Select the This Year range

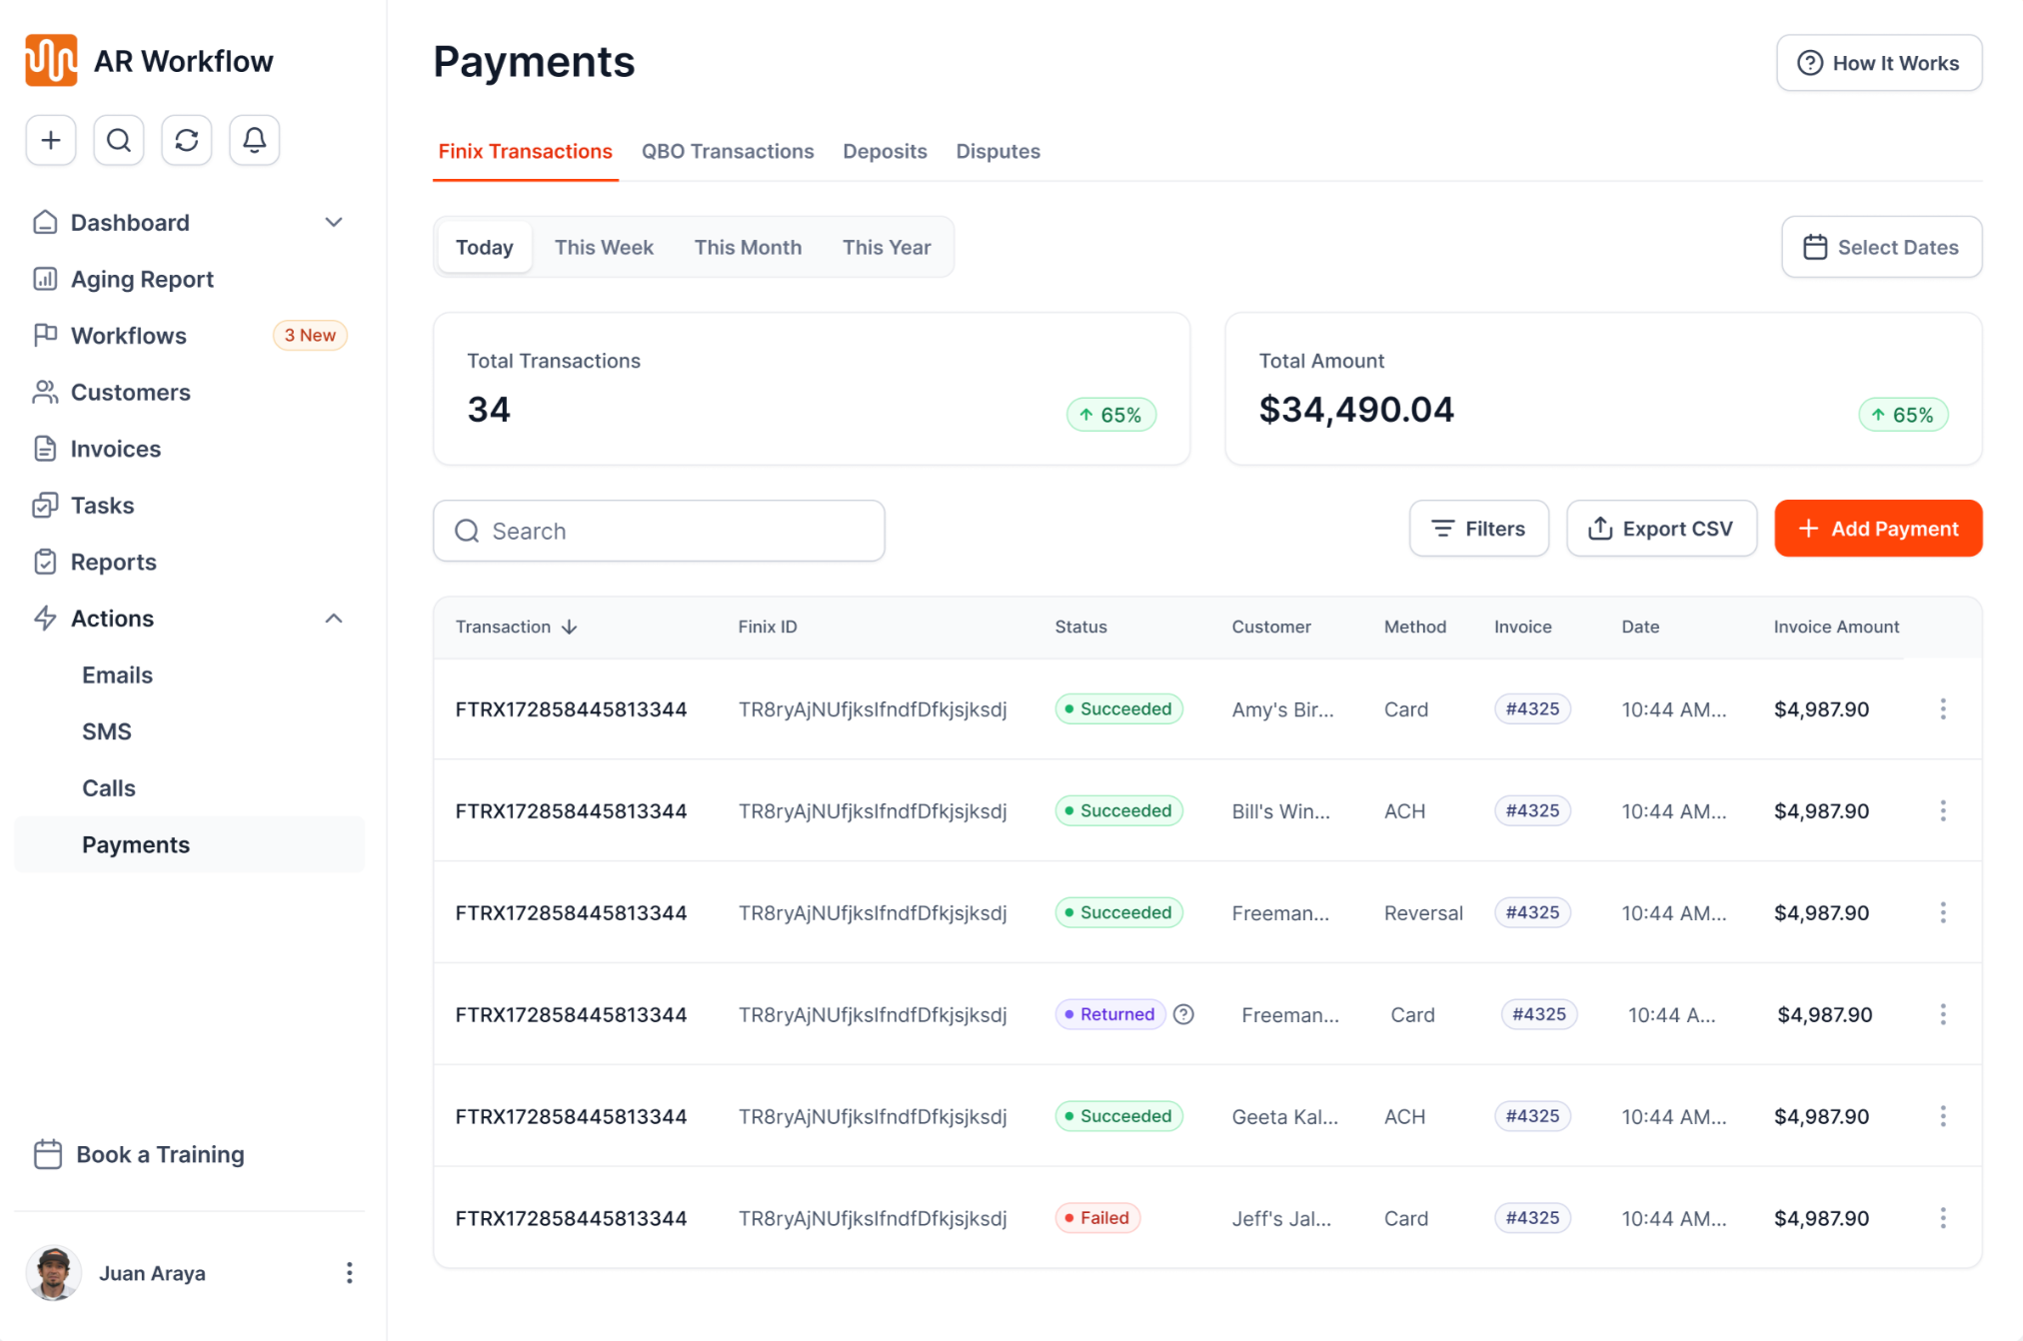886,247
